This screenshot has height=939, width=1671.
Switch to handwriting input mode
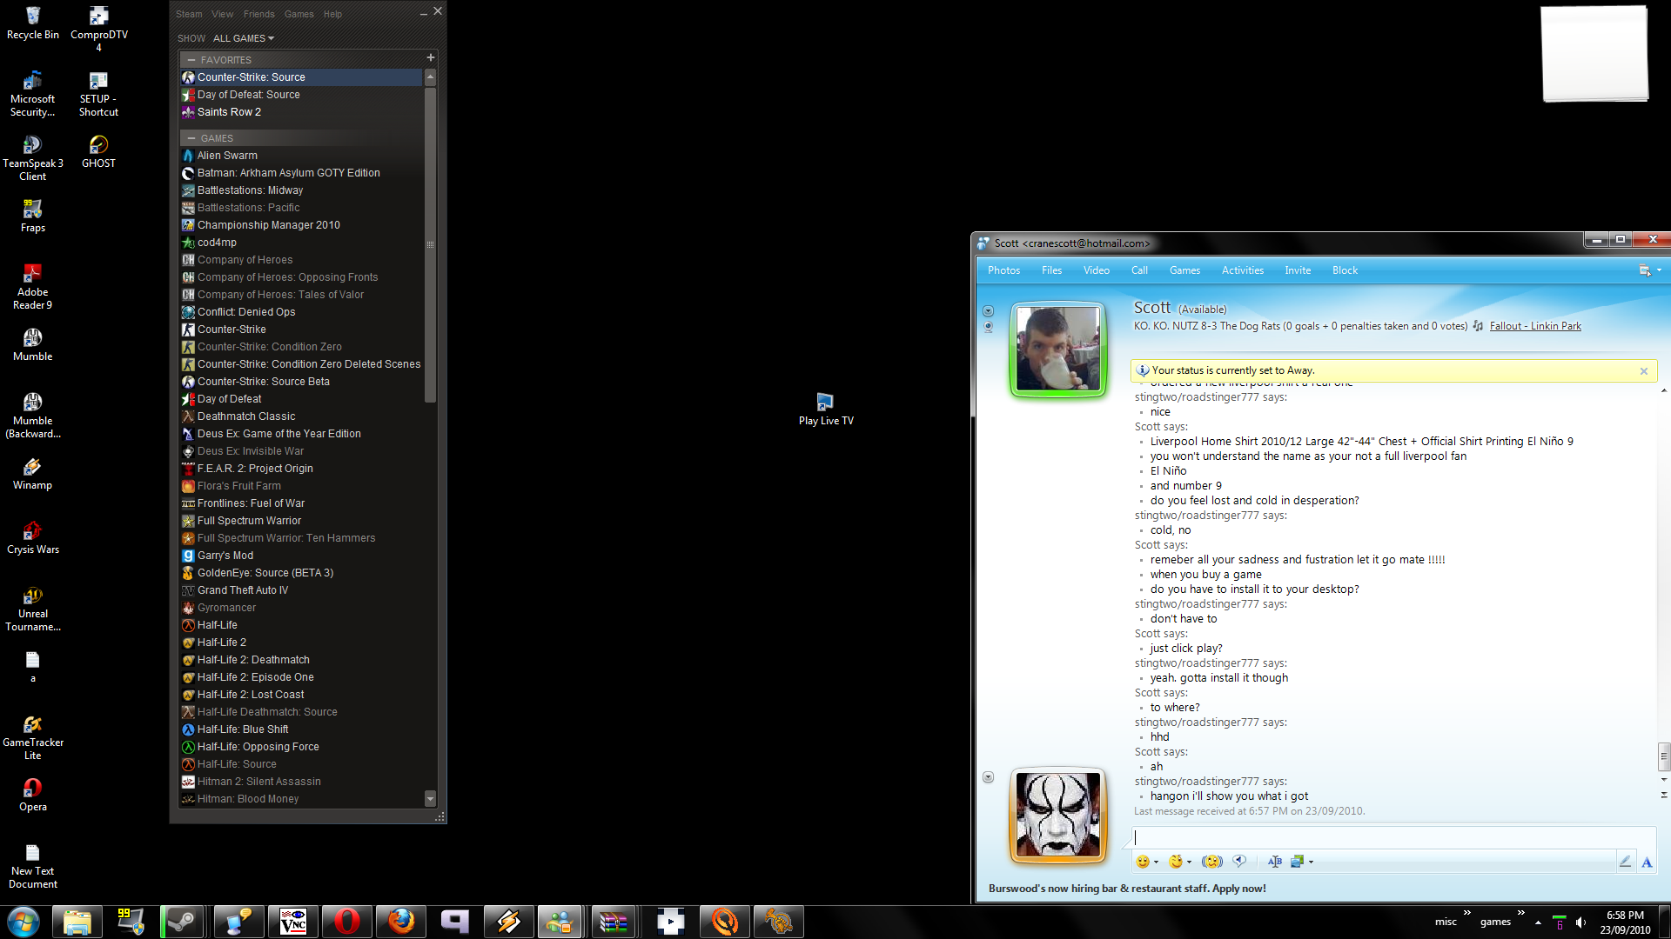click(1625, 862)
